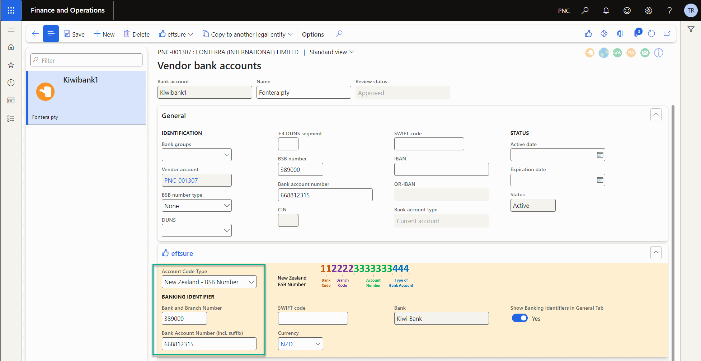This screenshot has height=361, width=701.
Task: Open the feedback smiley icon
Action: pyautogui.click(x=627, y=10)
